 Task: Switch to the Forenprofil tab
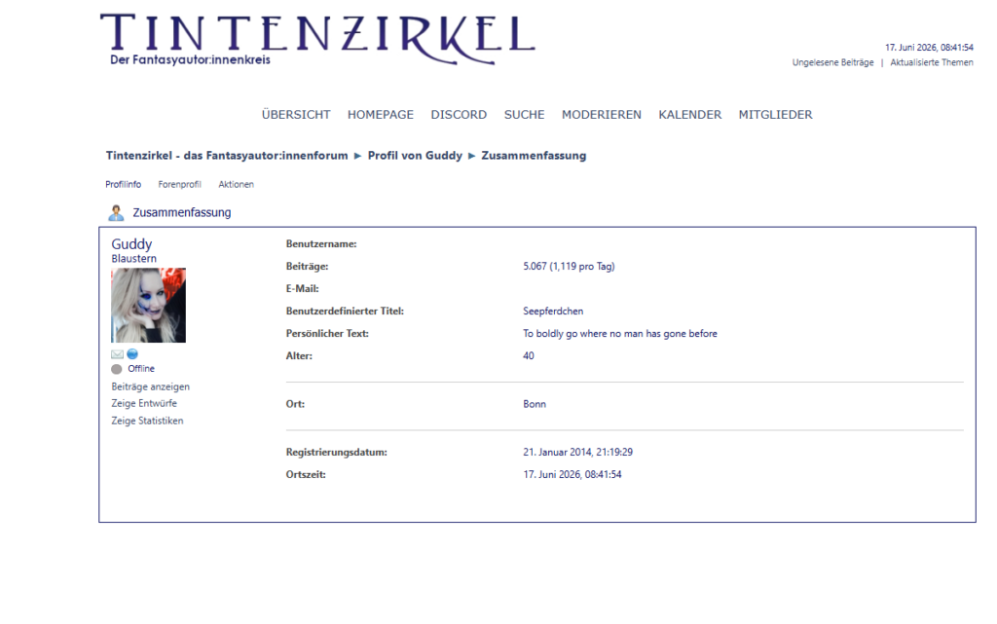coord(179,184)
